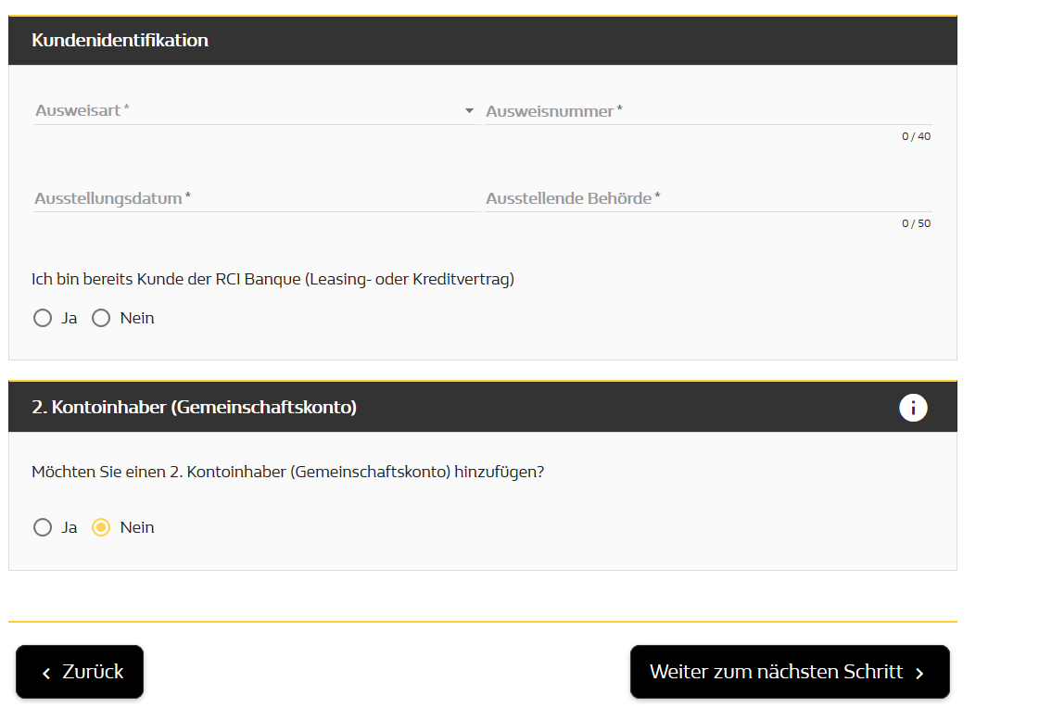
Task: Click the RCI Banque customer question text
Action: (x=274, y=279)
